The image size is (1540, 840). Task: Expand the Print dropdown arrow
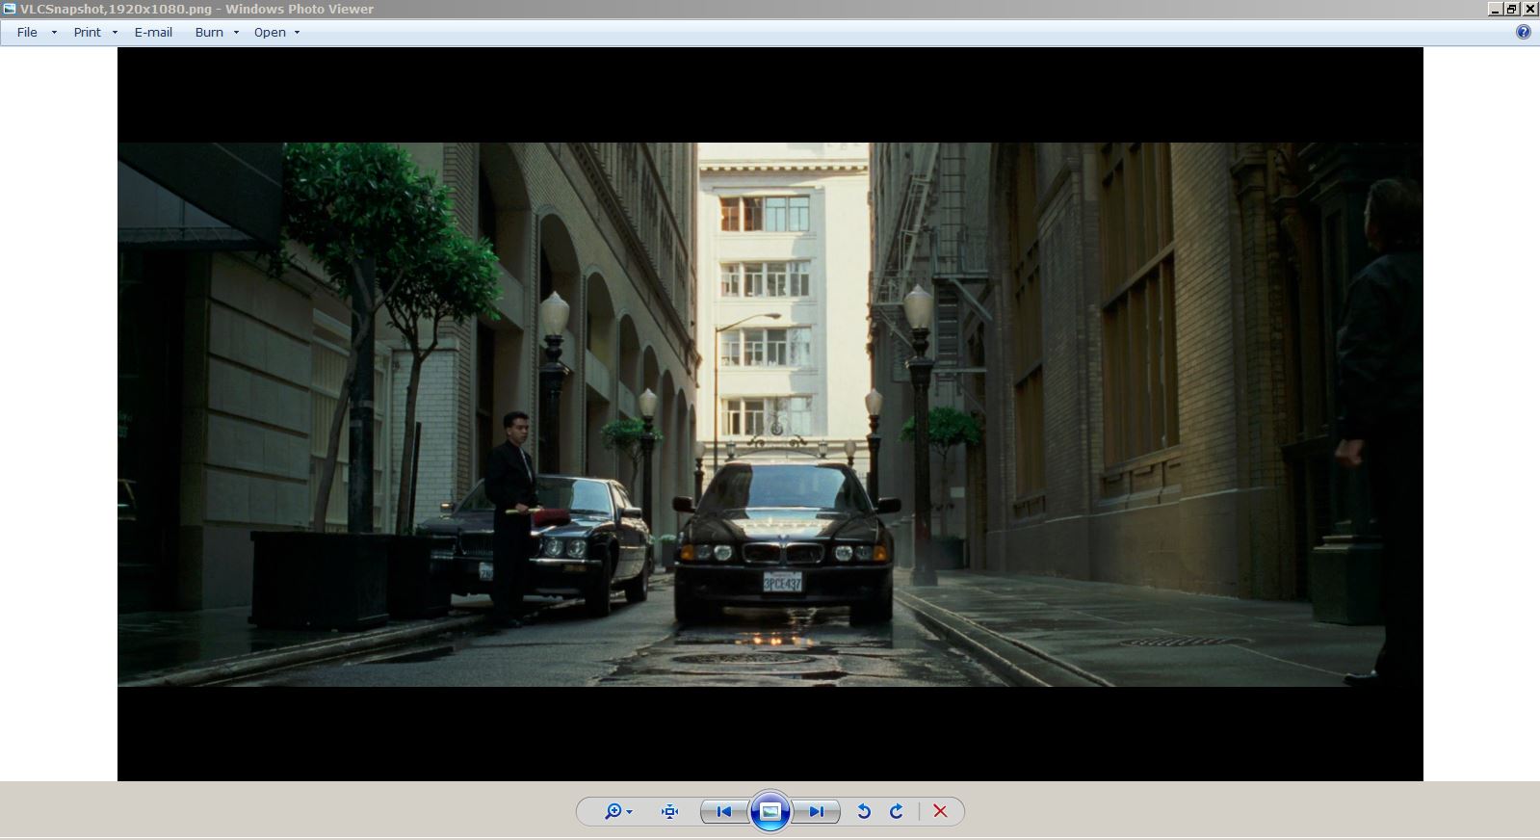coord(115,33)
